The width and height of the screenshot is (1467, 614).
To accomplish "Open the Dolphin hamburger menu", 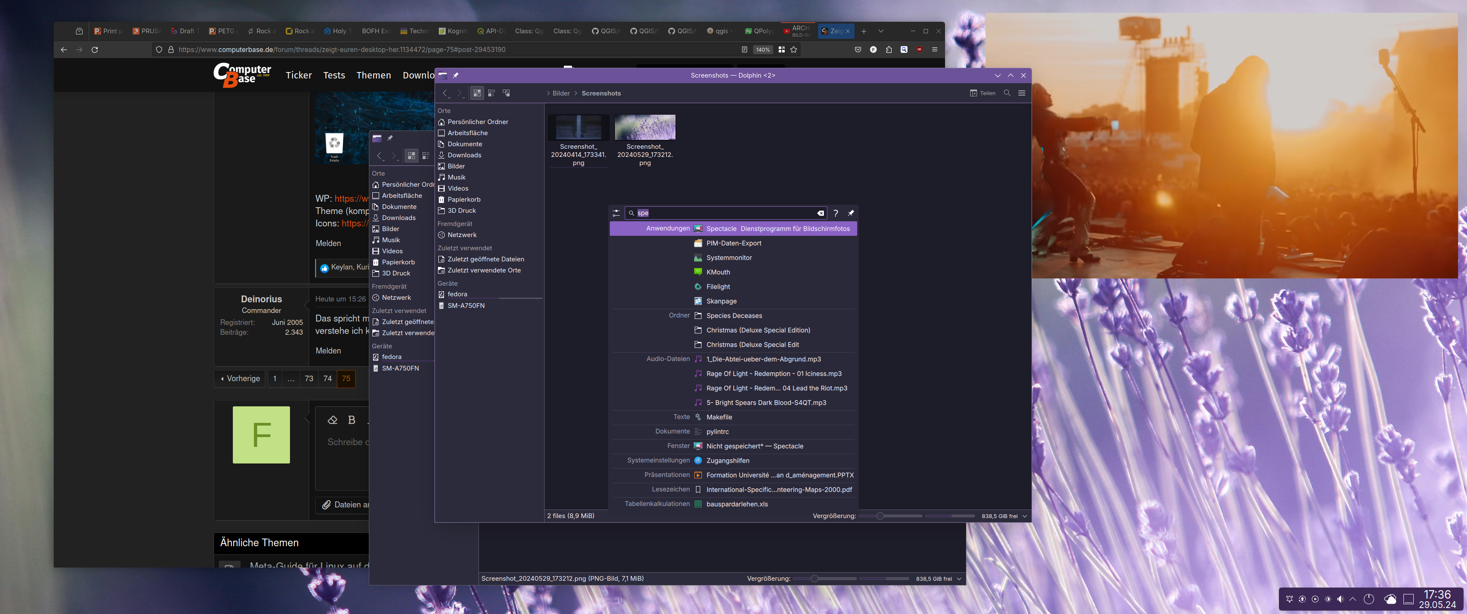I will click(x=1022, y=93).
